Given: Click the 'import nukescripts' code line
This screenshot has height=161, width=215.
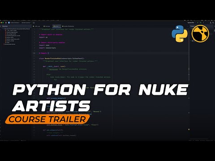Looking at the screenshot, I should 47,48.
